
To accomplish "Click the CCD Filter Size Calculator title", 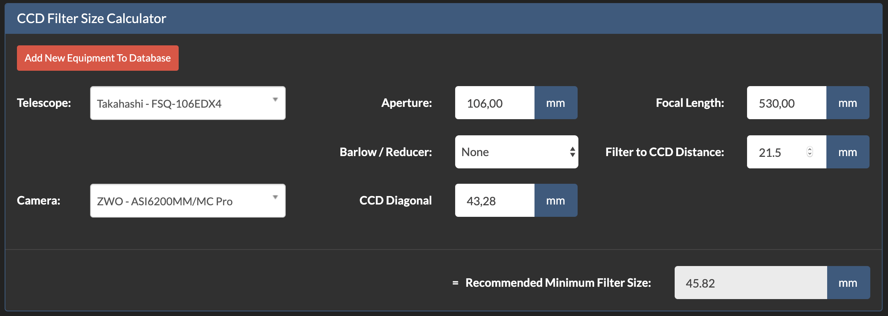I will tap(92, 18).
